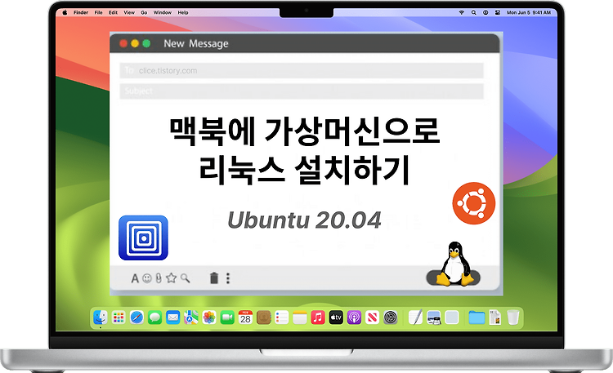613x373 pixels.
Task: Open the Help menu
Action: pyautogui.click(x=183, y=12)
